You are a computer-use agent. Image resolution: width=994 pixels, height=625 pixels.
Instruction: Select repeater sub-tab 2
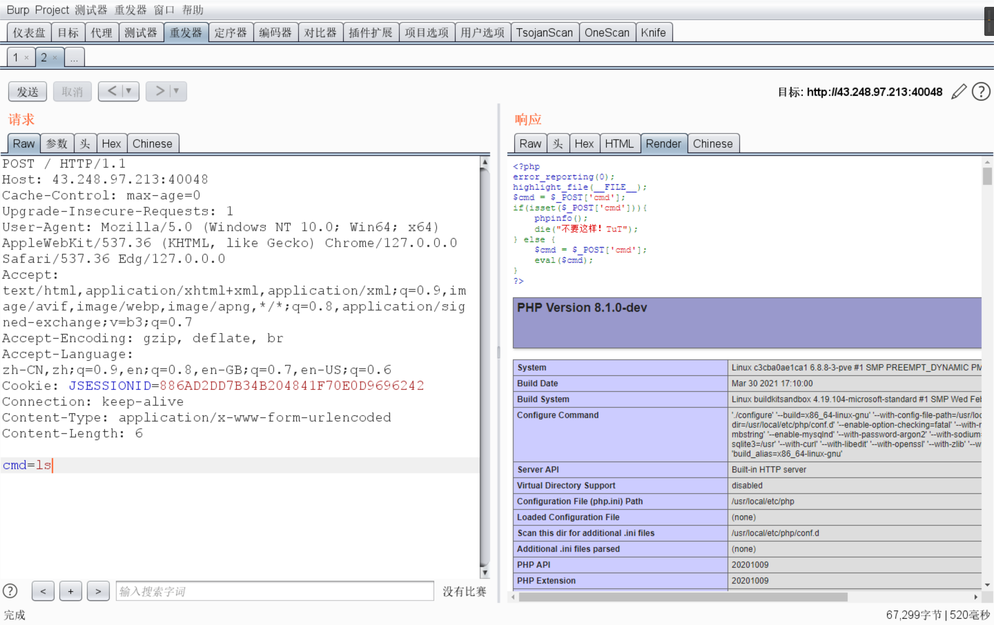coord(44,57)
